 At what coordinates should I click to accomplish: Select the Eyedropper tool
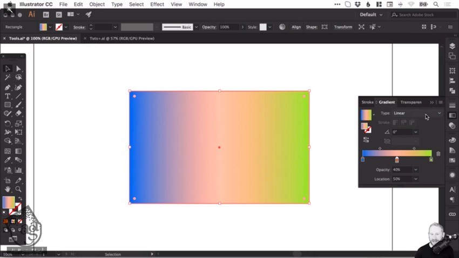coord(8,160)
